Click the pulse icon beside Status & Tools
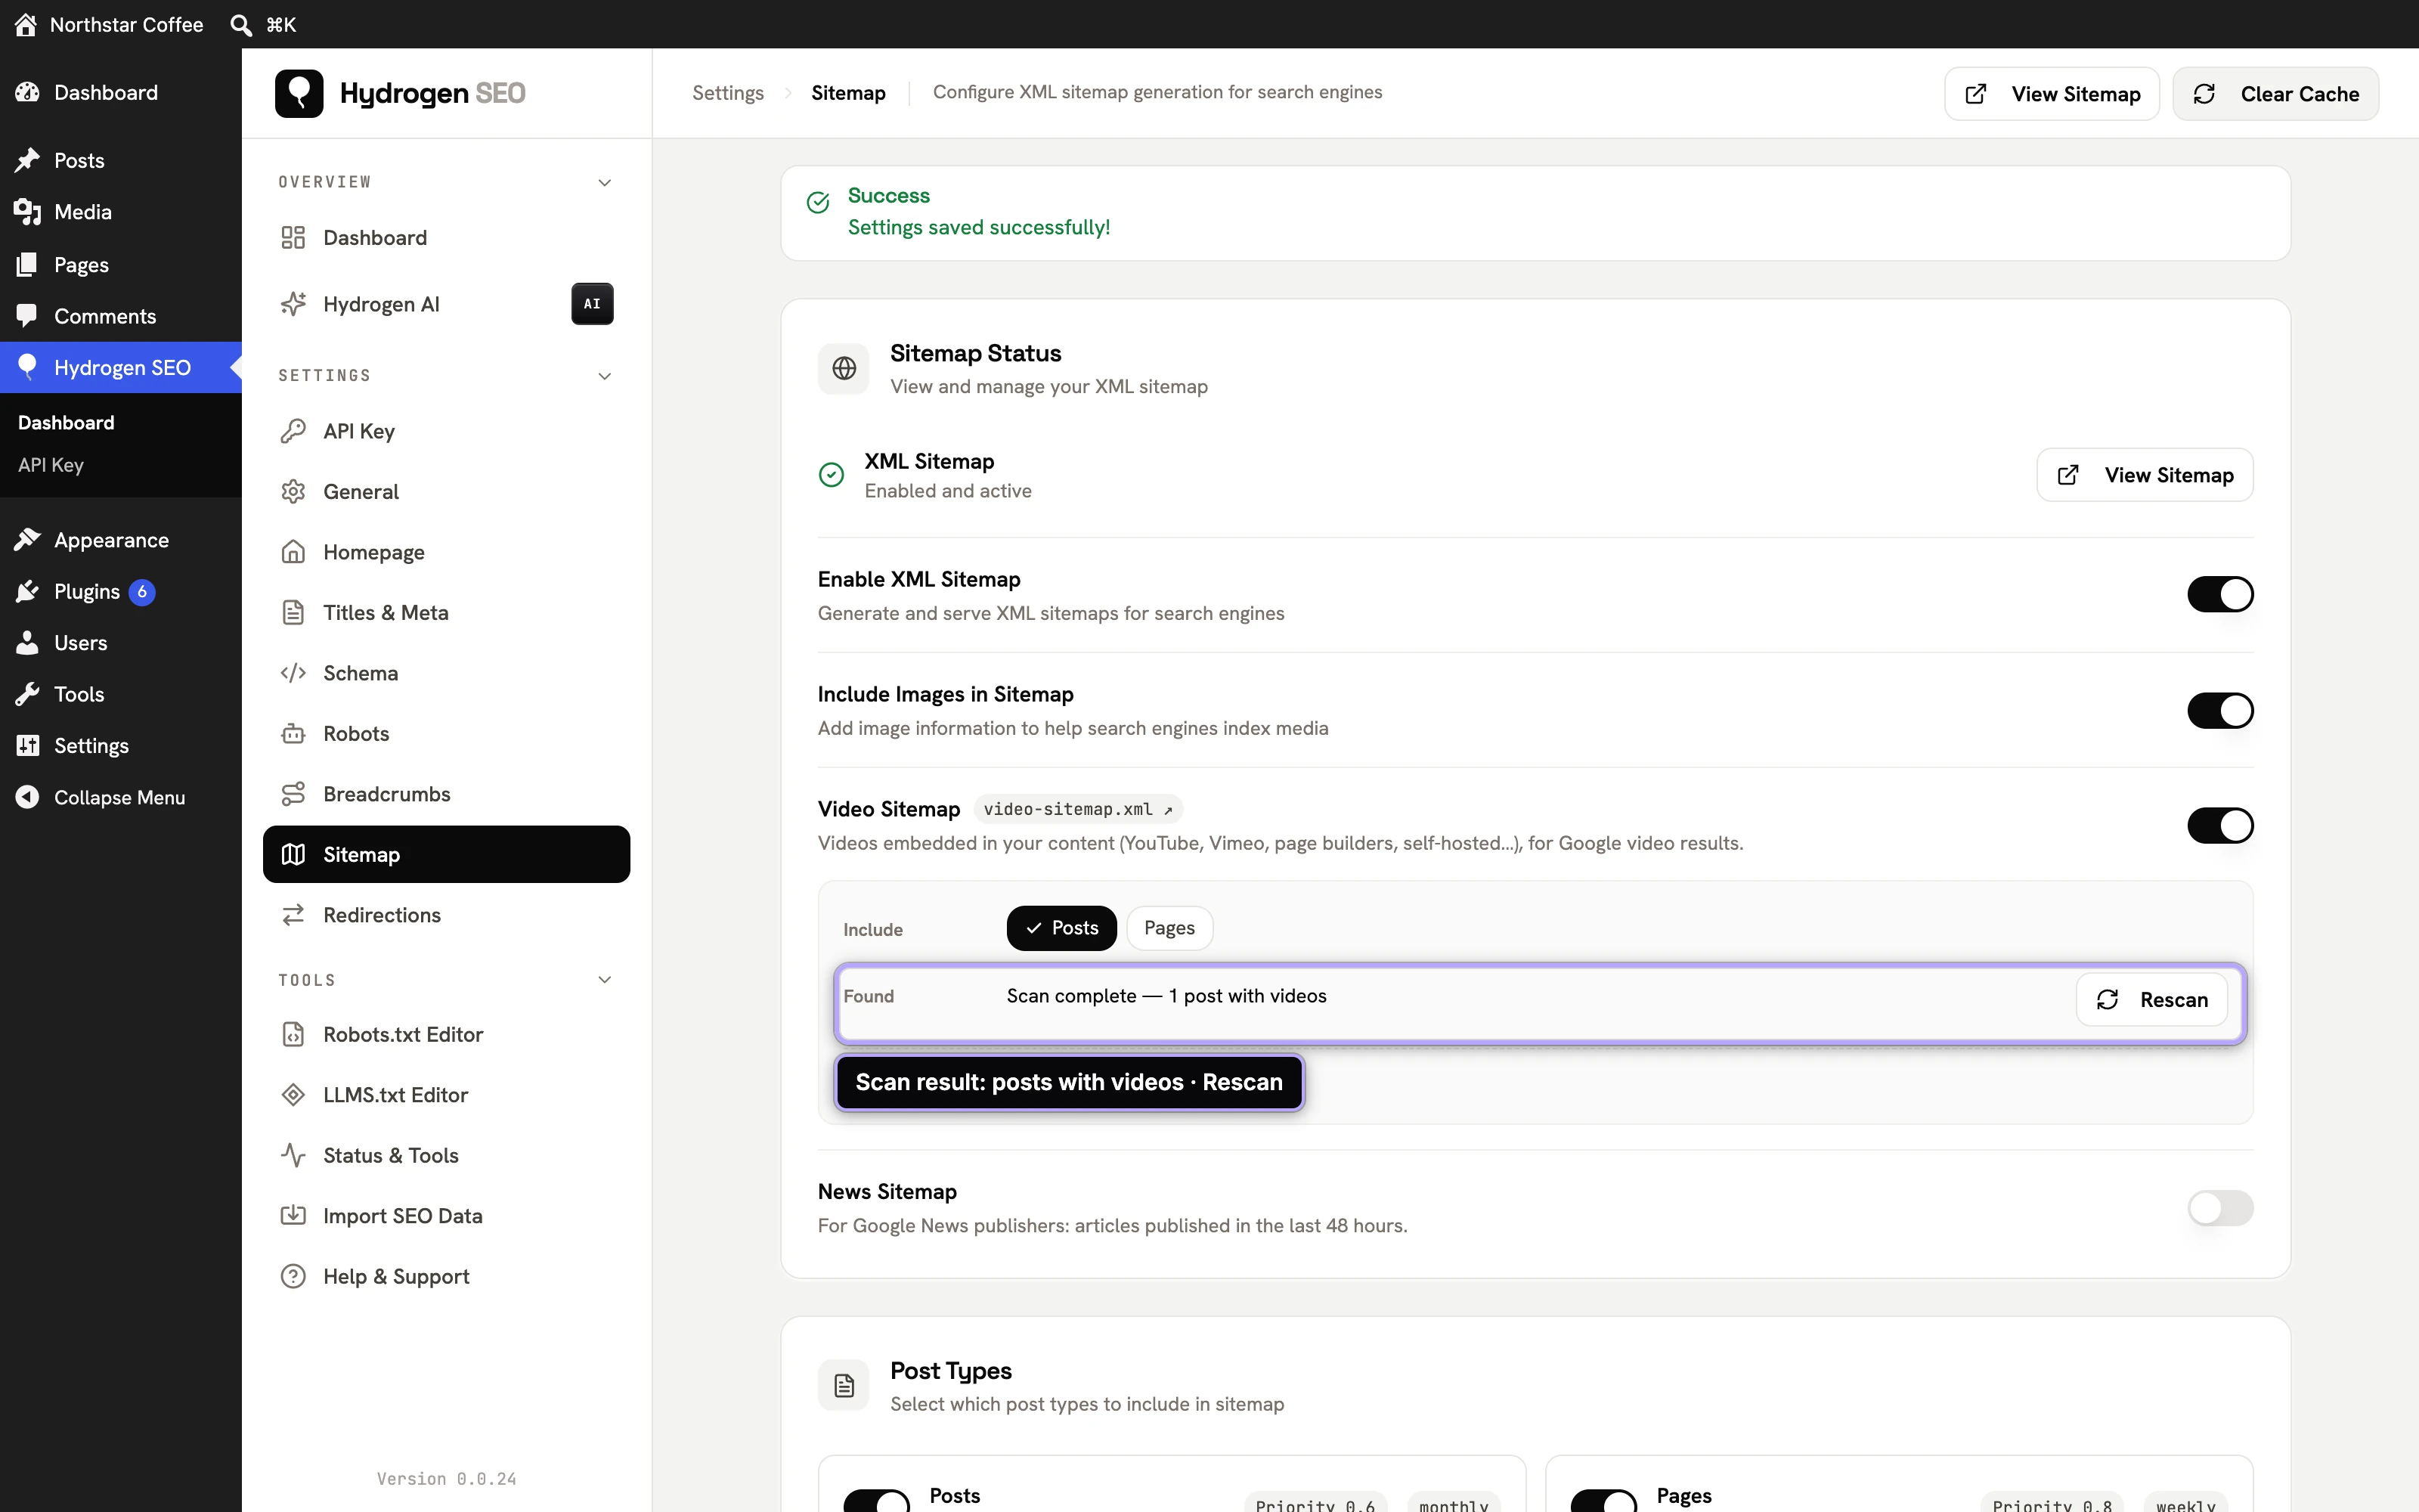This screenshot has width=2419, height=1512. pos(293,1155)
